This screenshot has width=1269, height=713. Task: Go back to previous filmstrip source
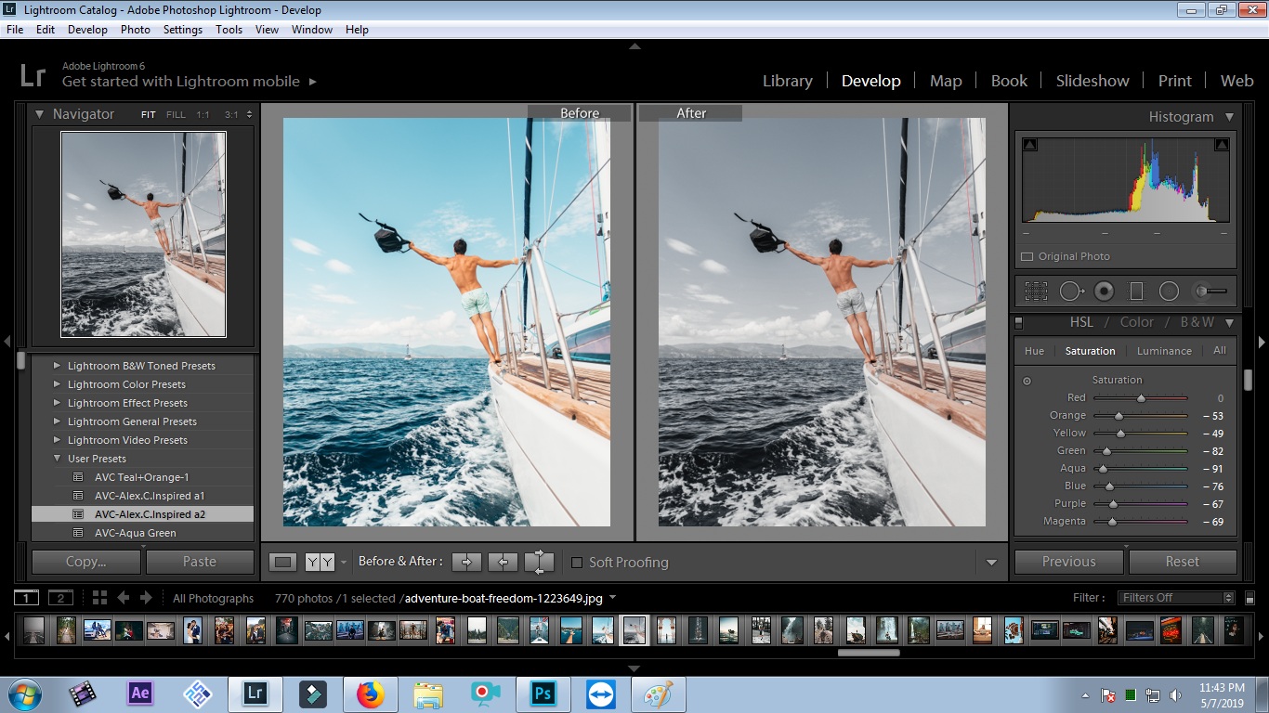pos(123,598)
